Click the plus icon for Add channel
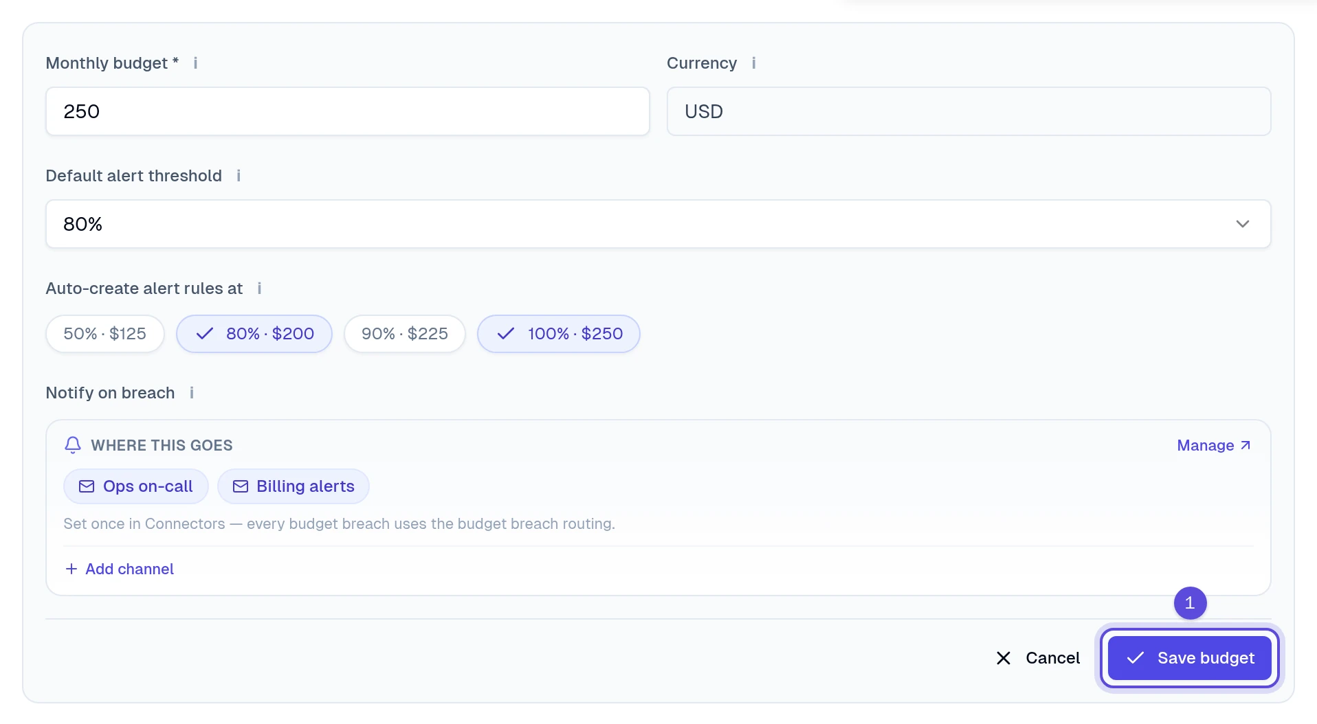 point(71,569)
